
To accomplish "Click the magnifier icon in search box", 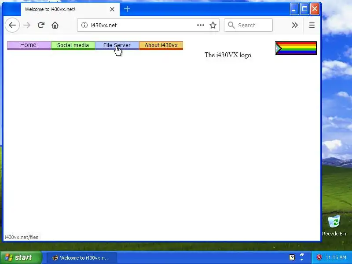I will pyautogui.click(x=231, y=25).
